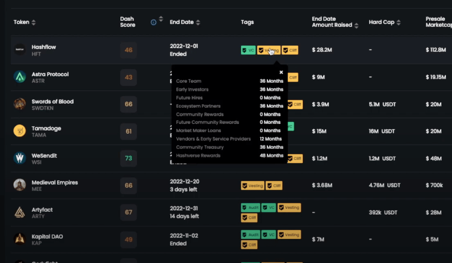The height and width of the screenshot is (263, 452).
Task: Click the Cliff tag on Hashflow row
Action: (290, 50)
